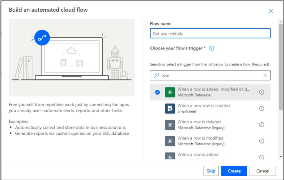Click the scrollbar up arrow

(x=281, y=22)
